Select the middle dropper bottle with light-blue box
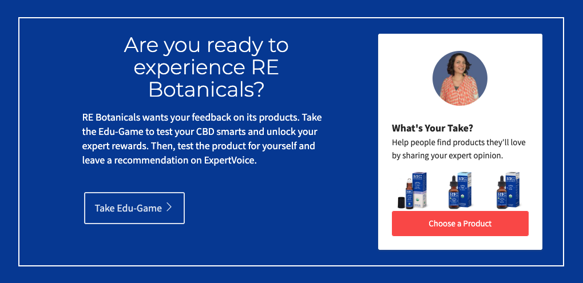Image resolution: width=583 pixels, height=283 pixels. point(460,190)
